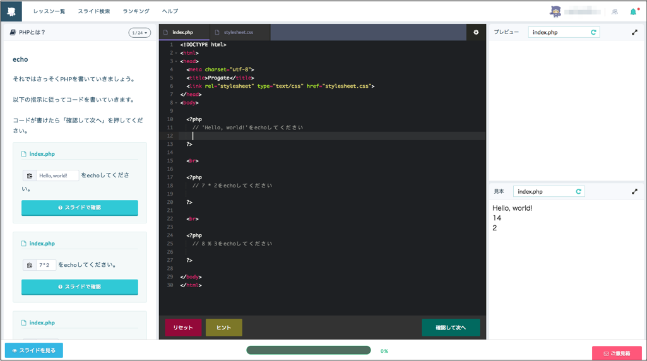
Task: Expand the sample pane to fullscreen
Action: click(x=634, y=191)
